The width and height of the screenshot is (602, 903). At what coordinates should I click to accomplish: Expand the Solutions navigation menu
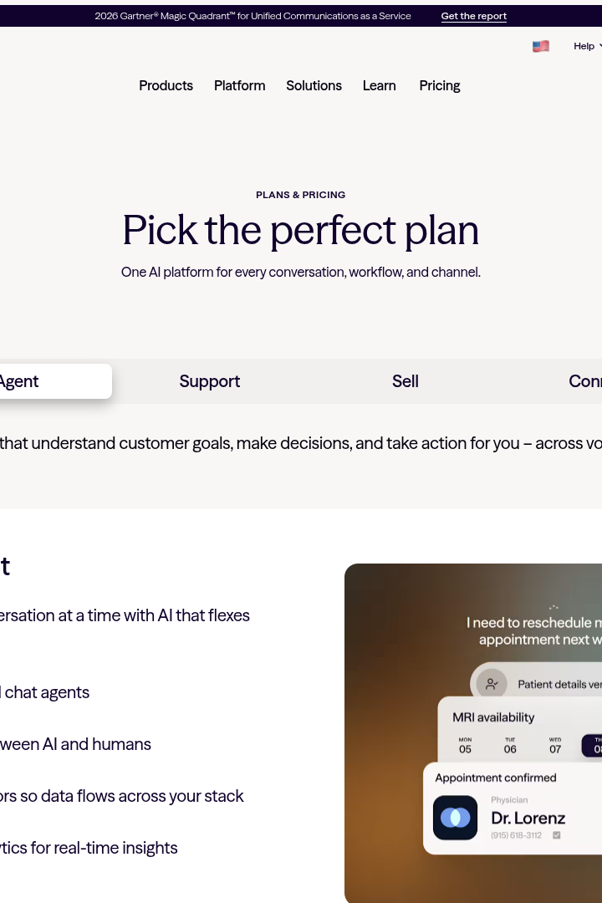pos(314,86)
